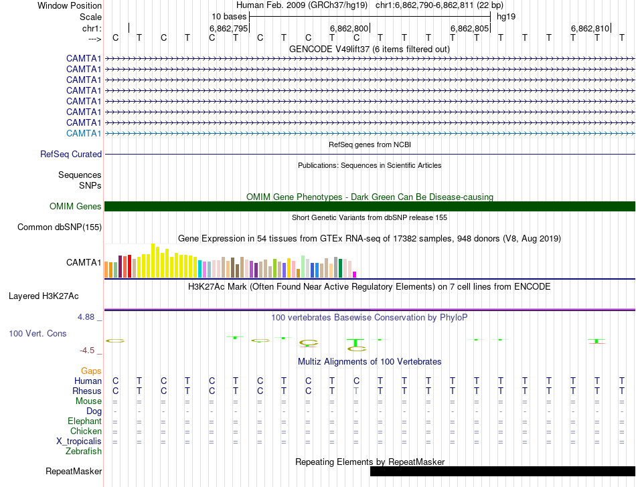This screenshot has height=487, width=636.
Task: Click the orange Gaps label
Action: point(91,371)
